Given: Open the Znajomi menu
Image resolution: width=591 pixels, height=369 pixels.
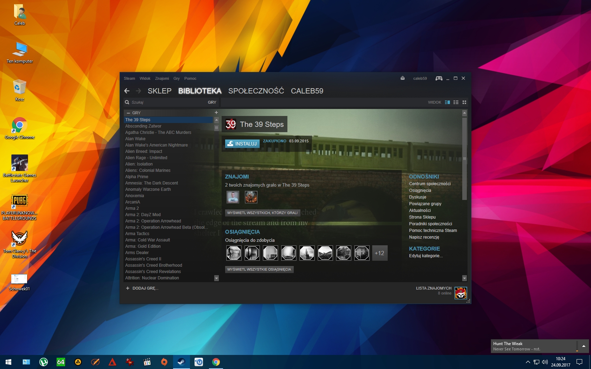Looking at the screenshot, I should (162, 78).
